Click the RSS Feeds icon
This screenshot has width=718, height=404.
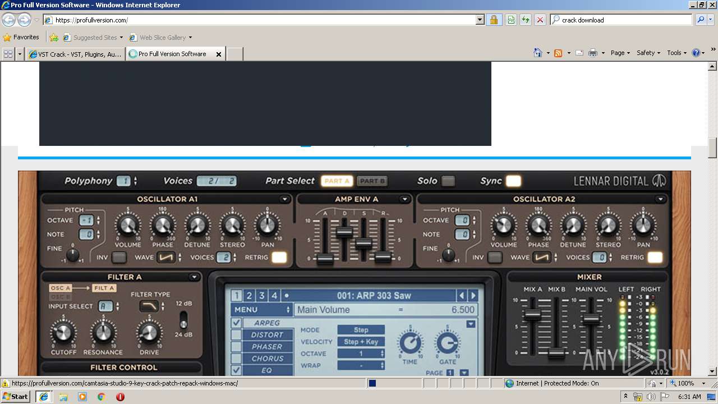[x=558, y=53]
